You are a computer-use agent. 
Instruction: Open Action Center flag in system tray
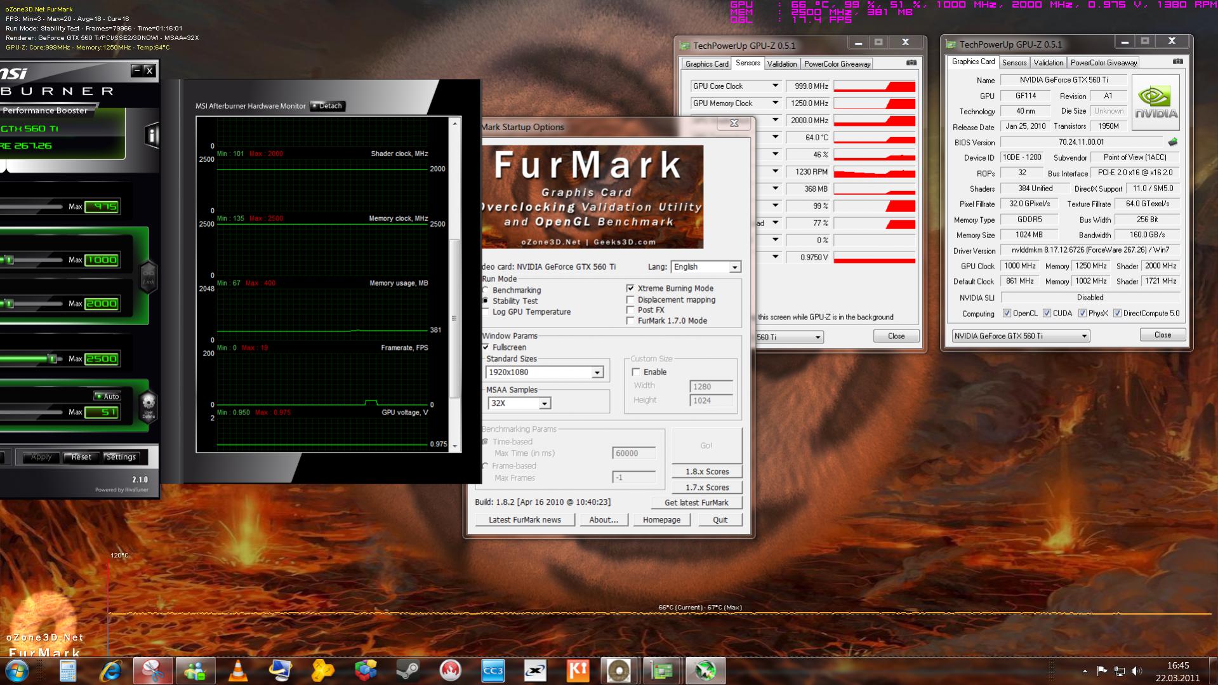[x=1102, y=671]
